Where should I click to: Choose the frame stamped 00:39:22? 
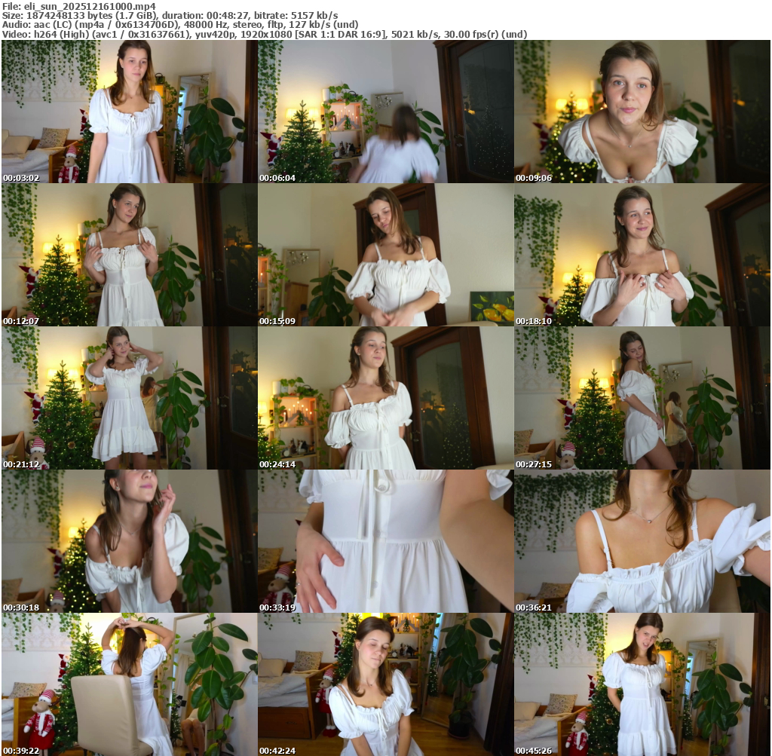[129, 684]
